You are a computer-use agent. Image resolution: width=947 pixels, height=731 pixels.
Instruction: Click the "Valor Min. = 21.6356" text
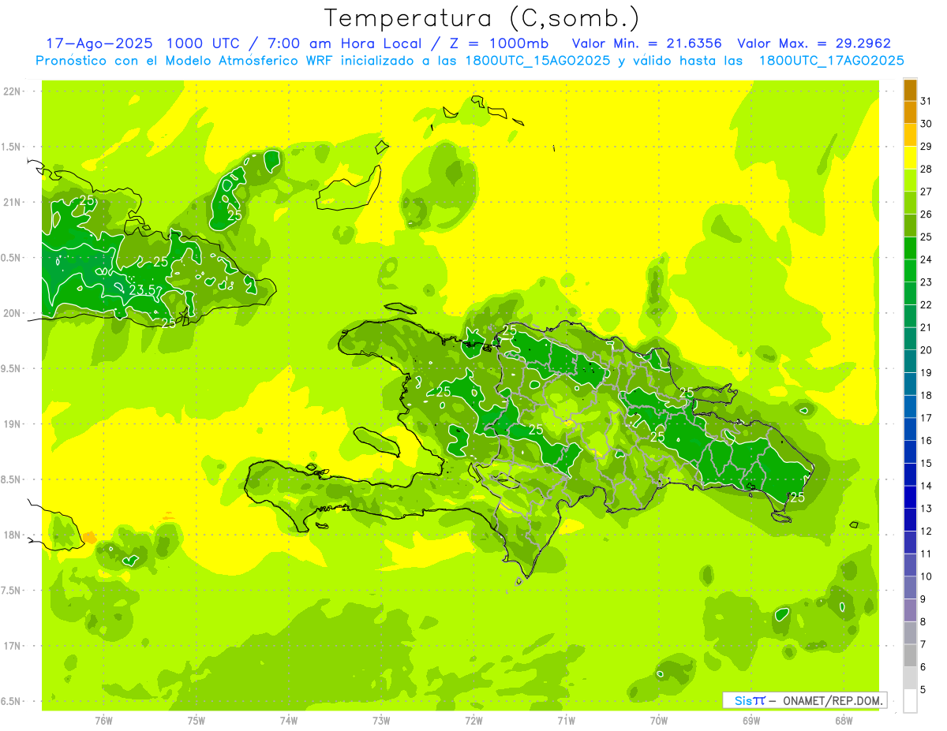pyautogui.click(x=647, y=43)
